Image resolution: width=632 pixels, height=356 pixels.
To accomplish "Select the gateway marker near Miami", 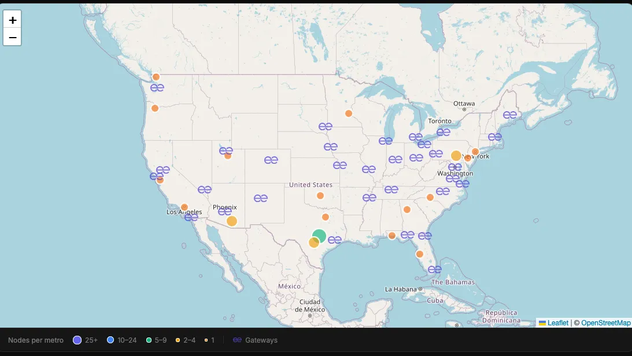I will [x=434, y=269].
